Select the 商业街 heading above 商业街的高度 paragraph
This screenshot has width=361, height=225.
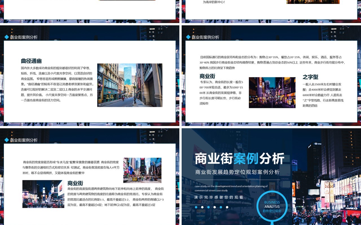point(75,183)
